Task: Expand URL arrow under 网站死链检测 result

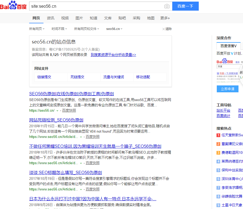Action: pyautogui.click(x=81, y=137)
